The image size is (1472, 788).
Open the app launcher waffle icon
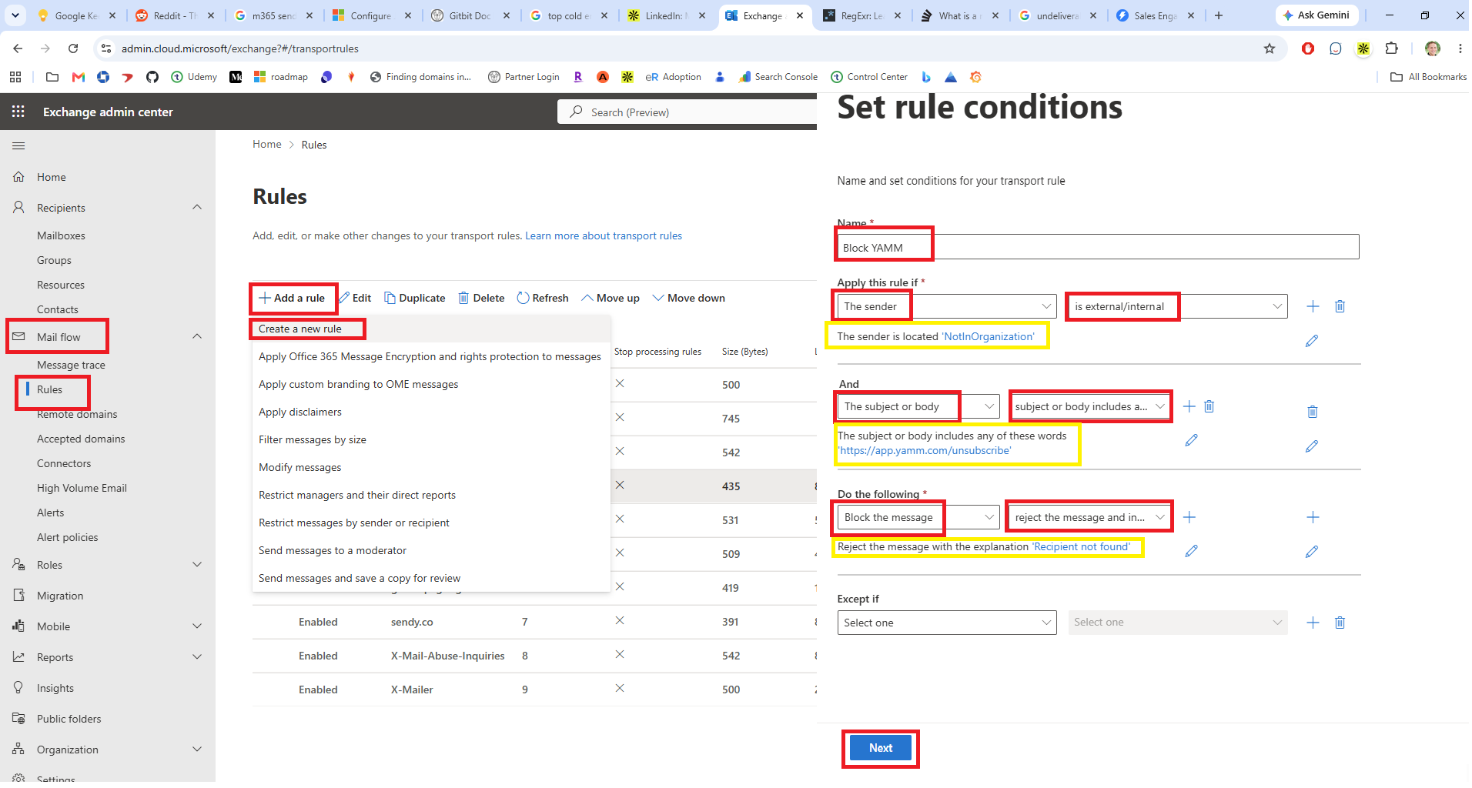(18, 112)
